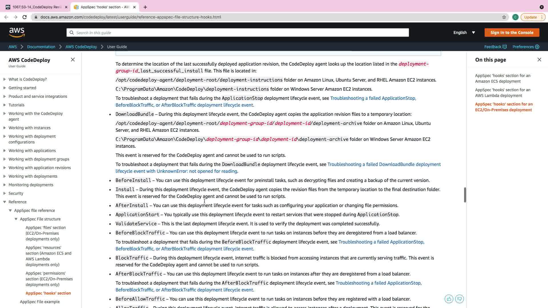Click the thumbs down feedback icon
The height and width of the screenshot is (308, 548).
(459, 299)
